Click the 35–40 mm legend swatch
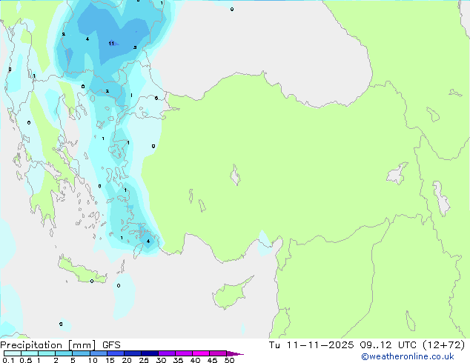Image resolution: width=470 pixels, height=363 pixels. point(183,353)
